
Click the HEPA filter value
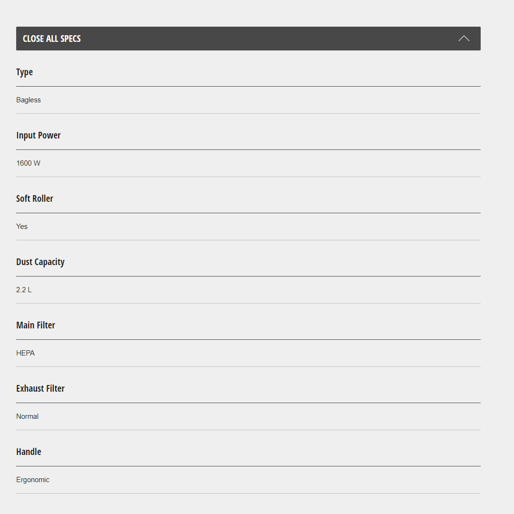click(x=26, y=353)
